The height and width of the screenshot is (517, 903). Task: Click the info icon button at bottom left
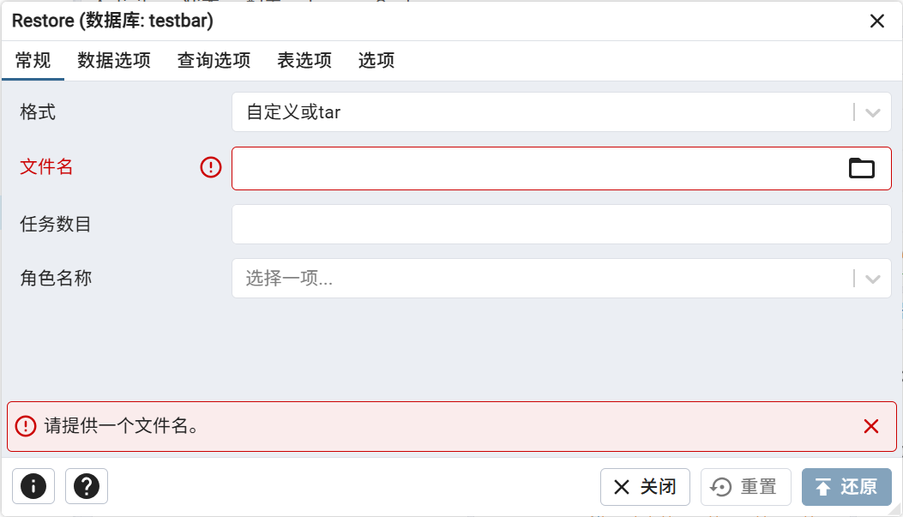point(33,487)
